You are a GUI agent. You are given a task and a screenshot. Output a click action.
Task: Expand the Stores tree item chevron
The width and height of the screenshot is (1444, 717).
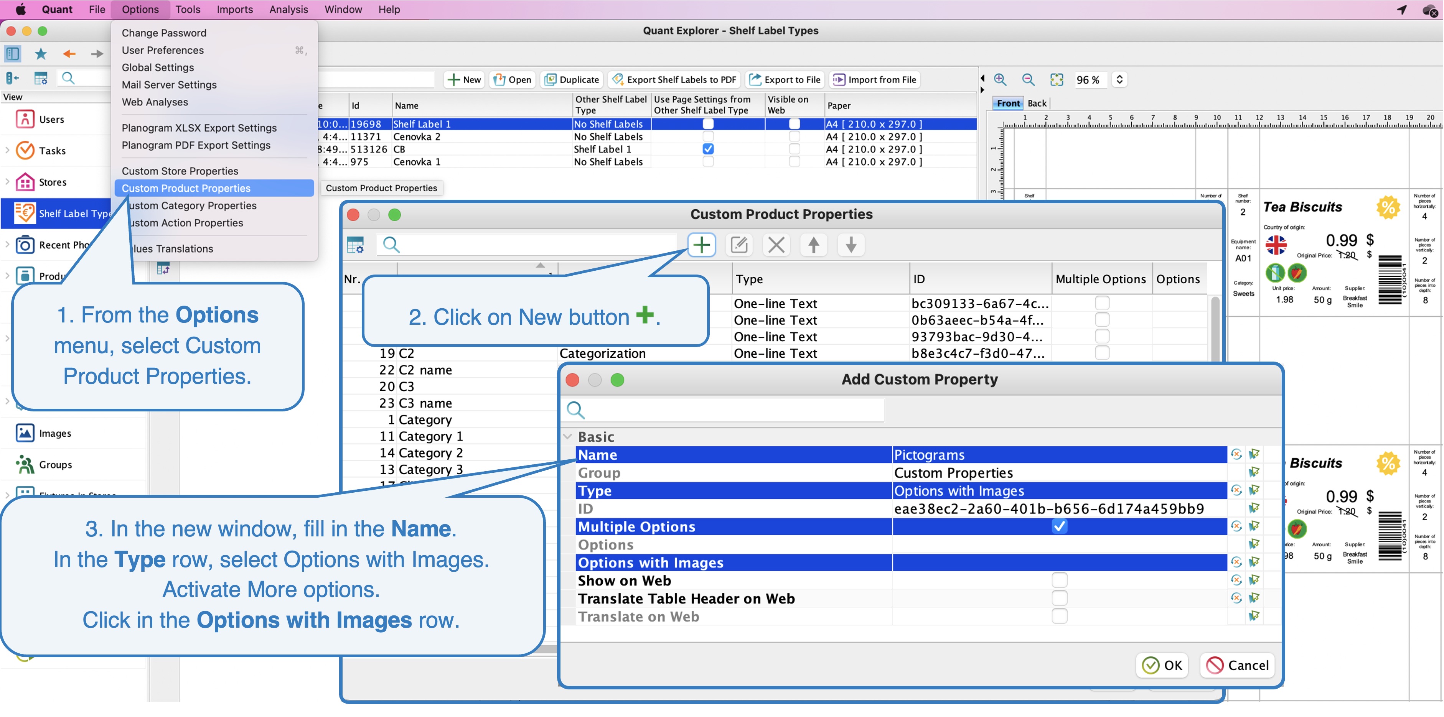(x=7, y=181)
